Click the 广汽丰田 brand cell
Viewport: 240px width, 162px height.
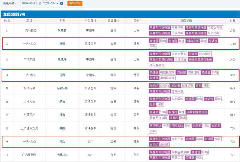pyautogui.click(x=29, y=59)
